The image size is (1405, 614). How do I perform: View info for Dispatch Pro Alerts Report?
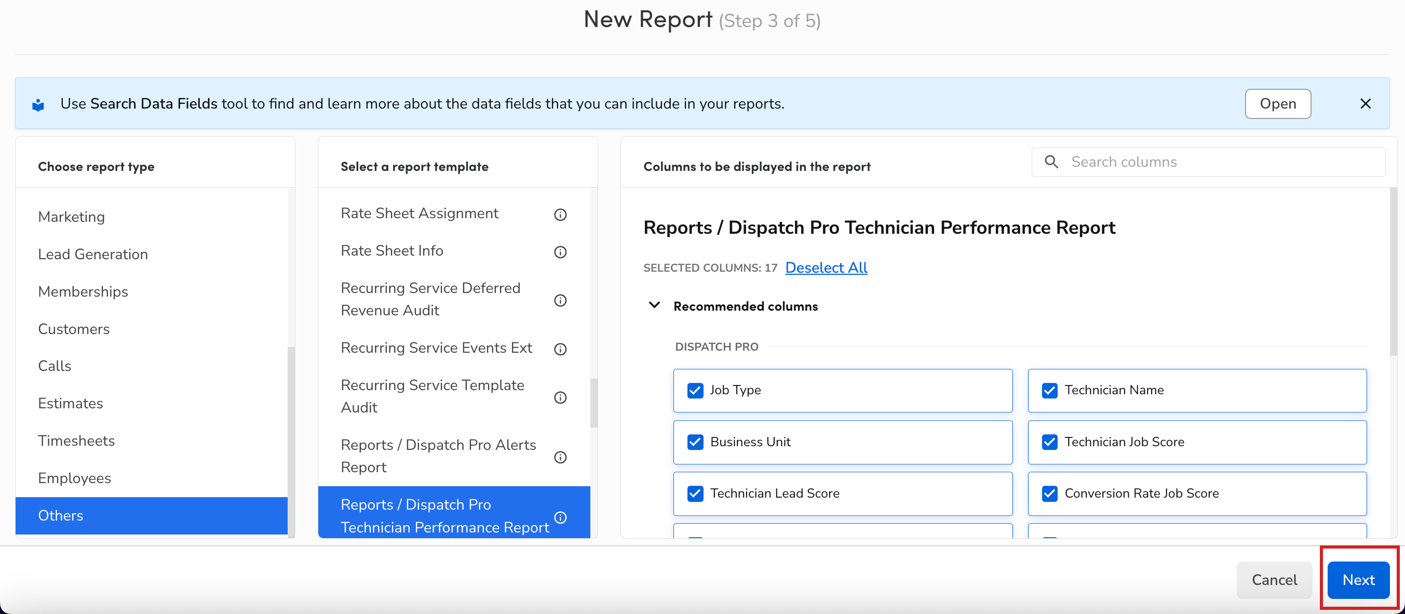[x=560, y=457]
